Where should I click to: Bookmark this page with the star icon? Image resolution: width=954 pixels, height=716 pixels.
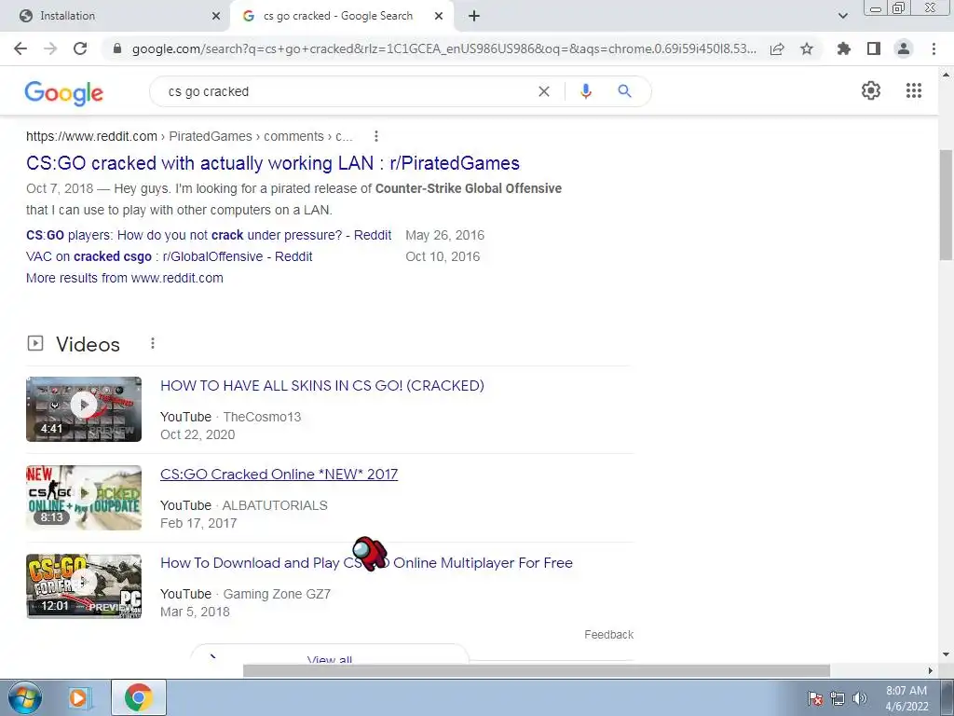tap(807, 48)
